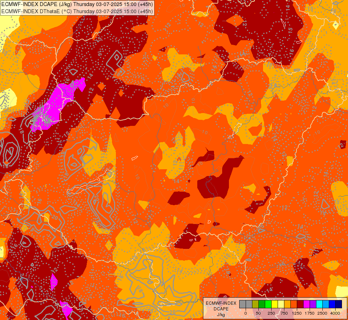Click the ECMWF-INDEX DThetaE (°C) title line
This screenshot has width=348, height=320.
(77, 11)
